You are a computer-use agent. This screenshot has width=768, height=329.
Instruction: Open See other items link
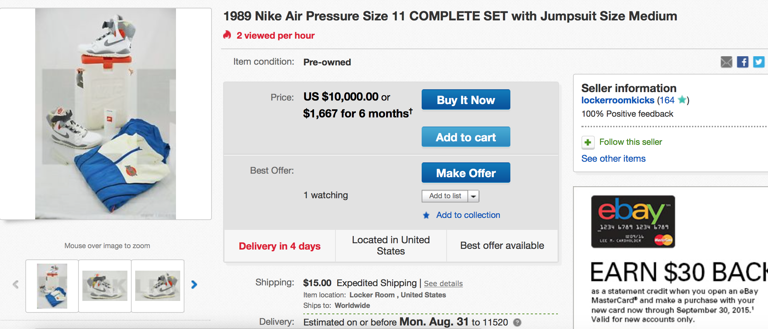613,159
